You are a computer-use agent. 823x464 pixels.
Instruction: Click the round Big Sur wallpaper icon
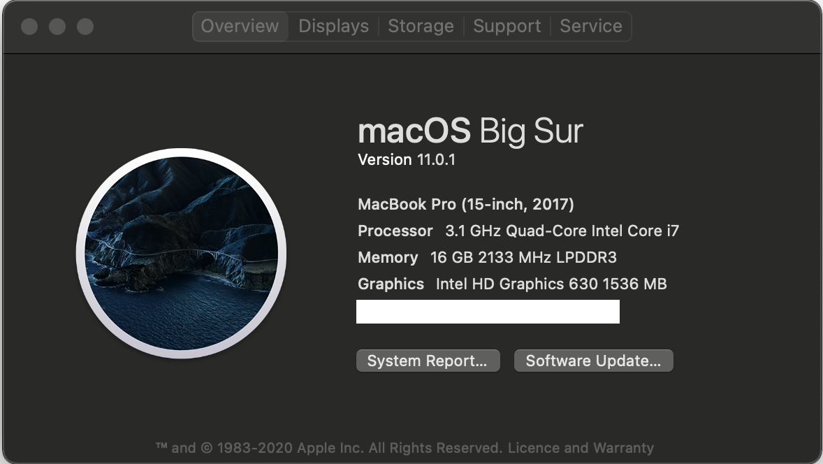coord(181,254)
